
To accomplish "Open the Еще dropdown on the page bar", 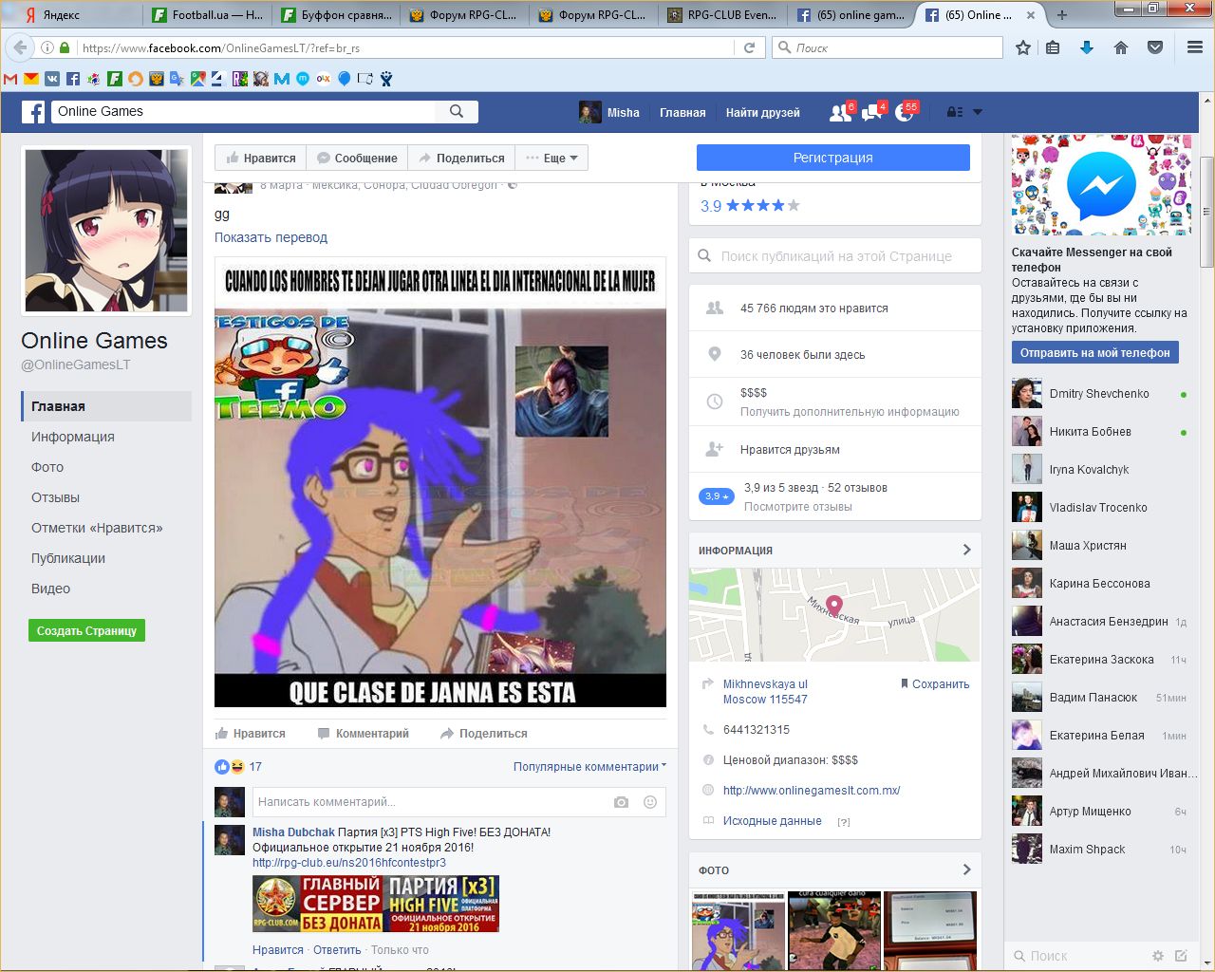I will [551, 158].
